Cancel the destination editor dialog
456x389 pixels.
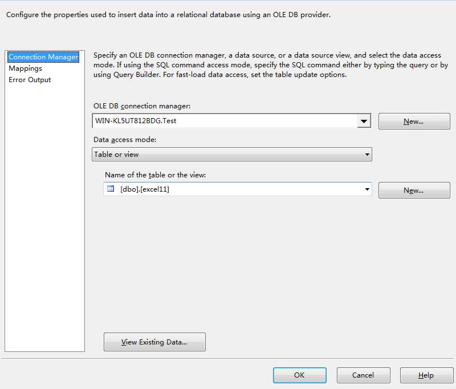(x=363, y=375)
